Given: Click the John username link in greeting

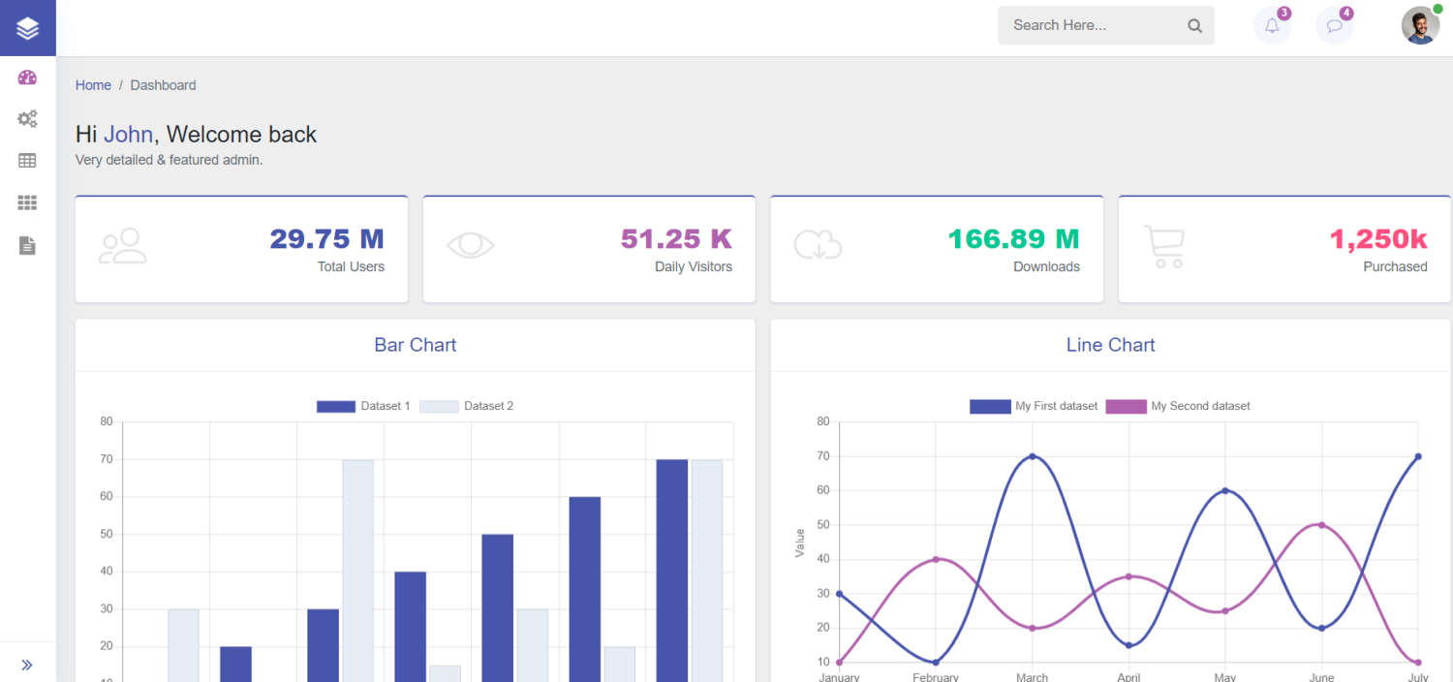Looking at the screenshot, I should (127, 134).
